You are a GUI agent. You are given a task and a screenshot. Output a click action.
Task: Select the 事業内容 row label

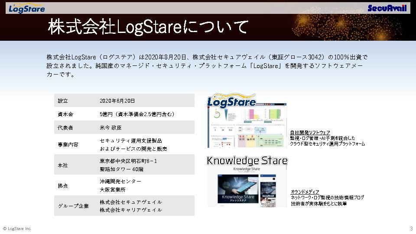[x=68, y=145]
